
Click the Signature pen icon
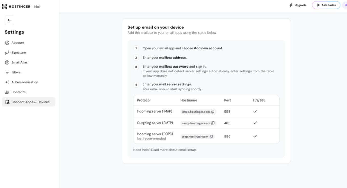tap(7, 53)
